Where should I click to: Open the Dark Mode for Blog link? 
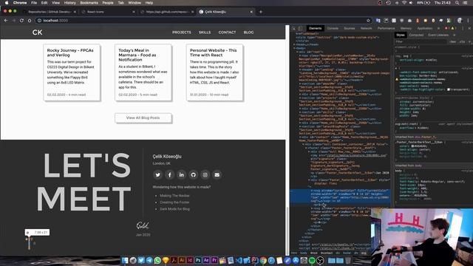174,209
